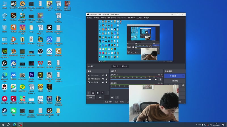Open the notification center icon in taskbar

point(223,125)
